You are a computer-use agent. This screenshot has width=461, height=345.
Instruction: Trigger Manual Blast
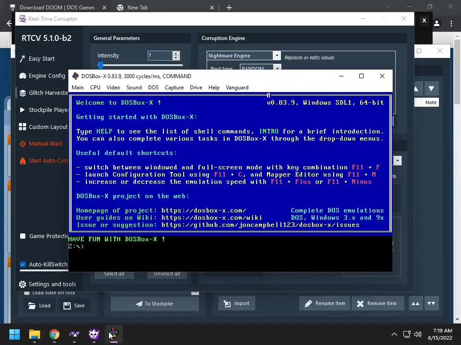coord(41,144)
